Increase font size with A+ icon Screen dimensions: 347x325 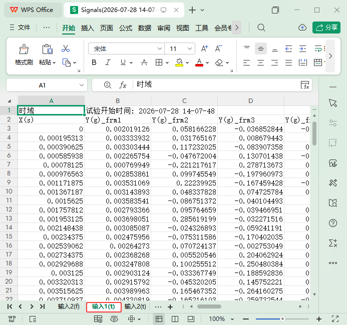point(204,48)
